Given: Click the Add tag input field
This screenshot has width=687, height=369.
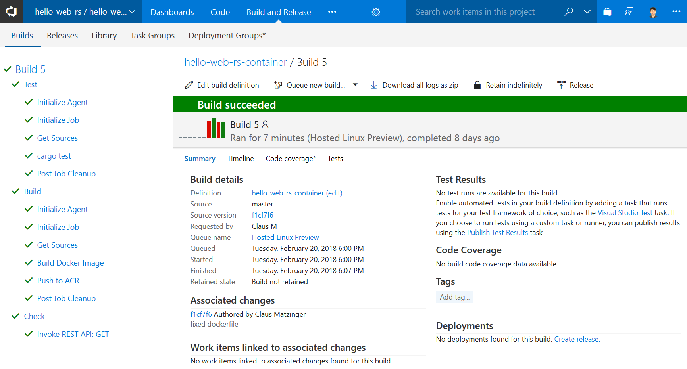Looking at the screenshot, I should (455, 297).
